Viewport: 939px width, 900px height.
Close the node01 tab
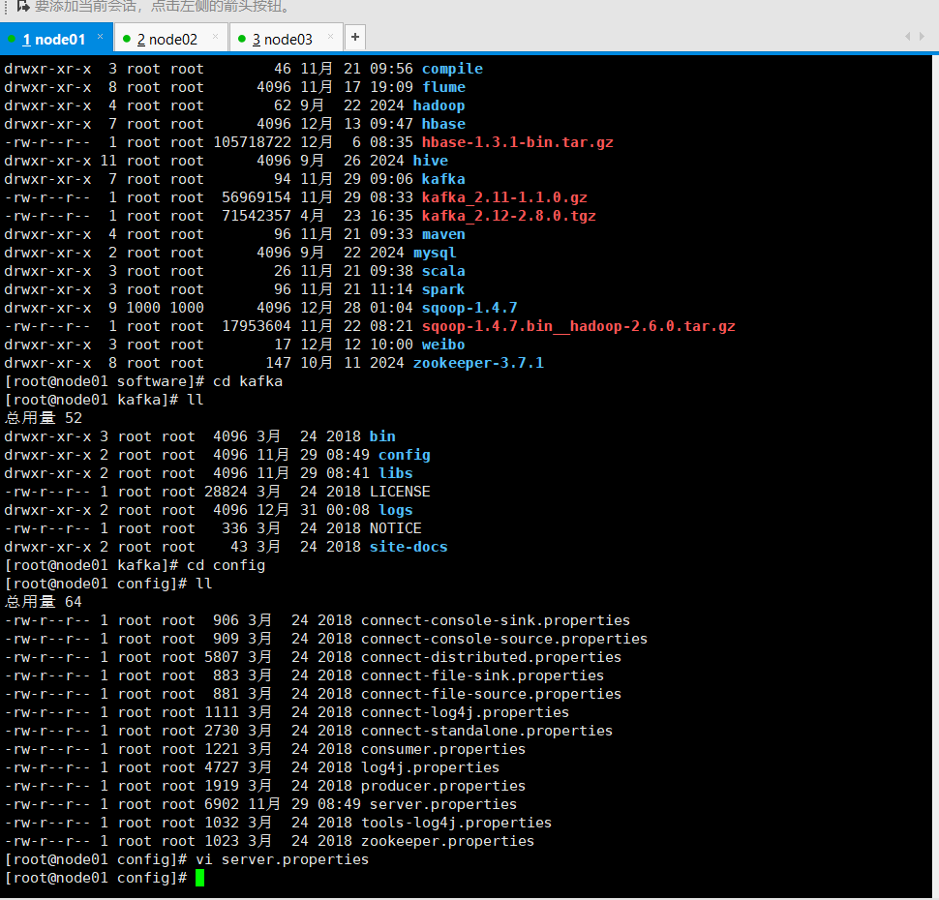(100, 37)
